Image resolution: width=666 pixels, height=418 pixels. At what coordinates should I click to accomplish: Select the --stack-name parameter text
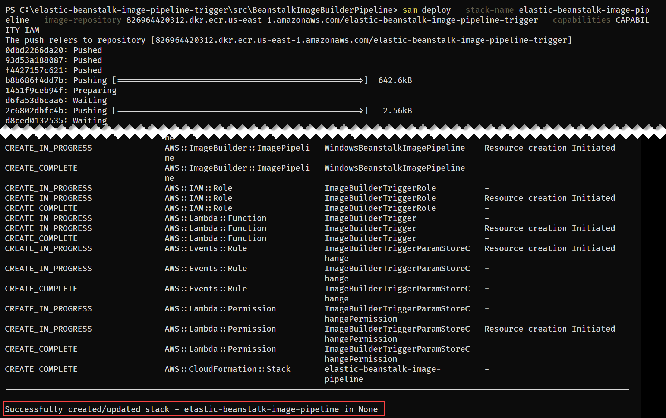click(484, 10)
